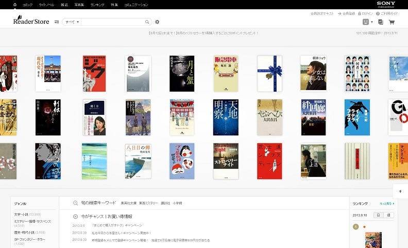408x248 pixels.
Task: Click the bestseller points campaign banner text
Action: point(203,33)
